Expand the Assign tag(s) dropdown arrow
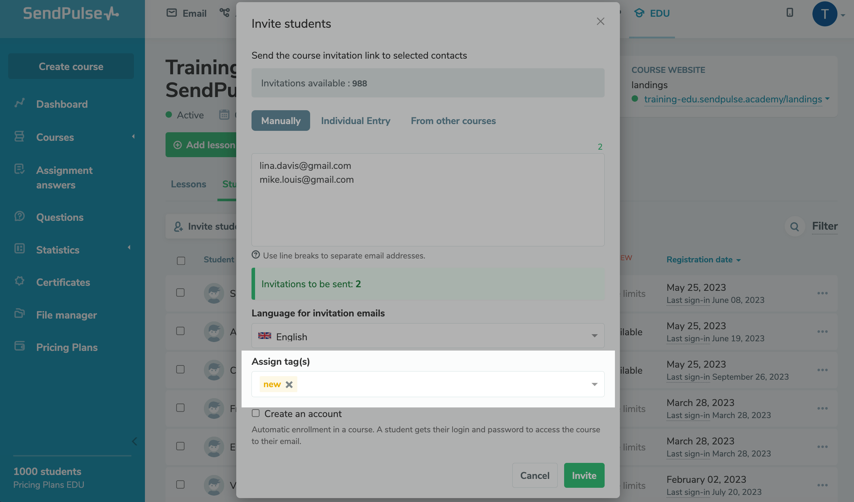This screenshot has height=502, width=854. point(594,384)
